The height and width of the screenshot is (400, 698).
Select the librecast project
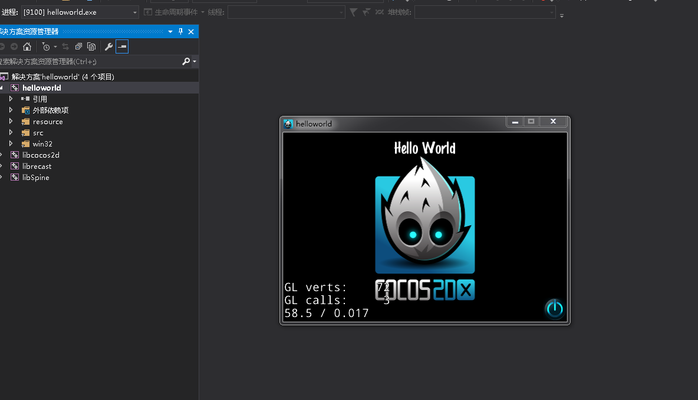click(37, 166)
